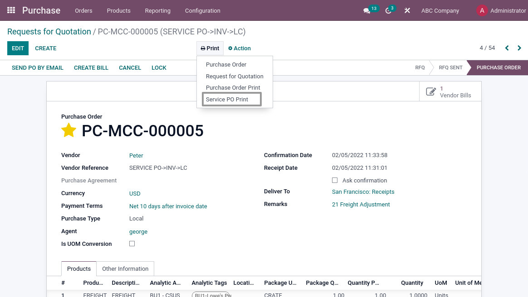The image size is (528, 297).
Task: Select Service PO Print from the Print menu
Action: [227, 99]
